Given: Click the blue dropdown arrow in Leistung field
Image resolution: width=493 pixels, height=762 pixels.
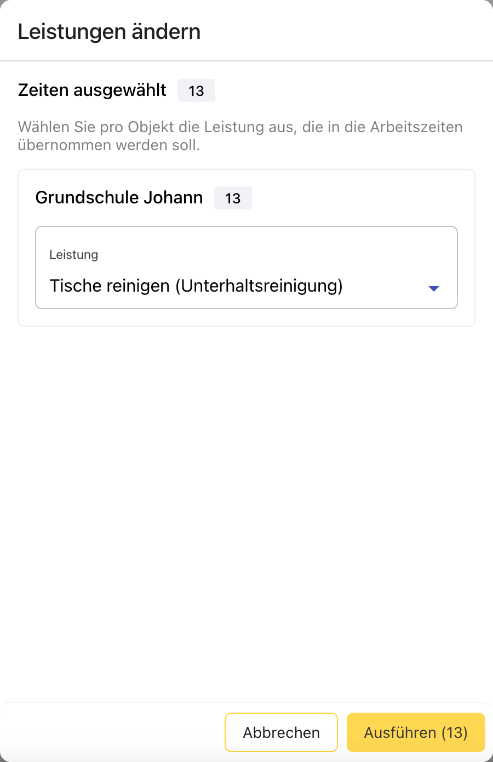Looking at the screenshot, I should point(434,288).
